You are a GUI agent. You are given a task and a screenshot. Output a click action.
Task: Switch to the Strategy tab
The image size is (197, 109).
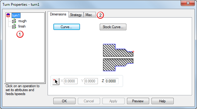point(76,15)
